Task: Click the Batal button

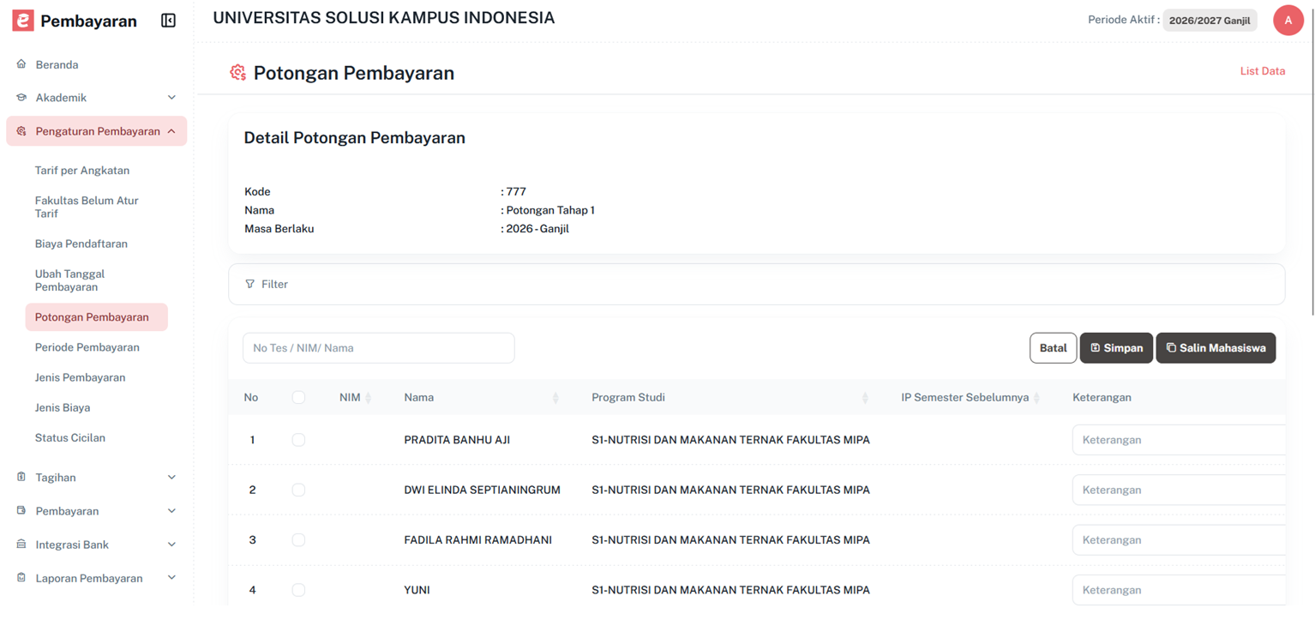Action: (1053, 348)
